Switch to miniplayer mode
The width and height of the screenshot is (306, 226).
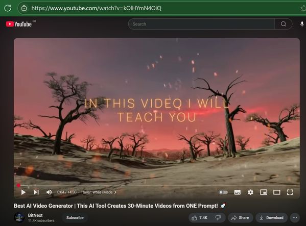click(264, 192)
